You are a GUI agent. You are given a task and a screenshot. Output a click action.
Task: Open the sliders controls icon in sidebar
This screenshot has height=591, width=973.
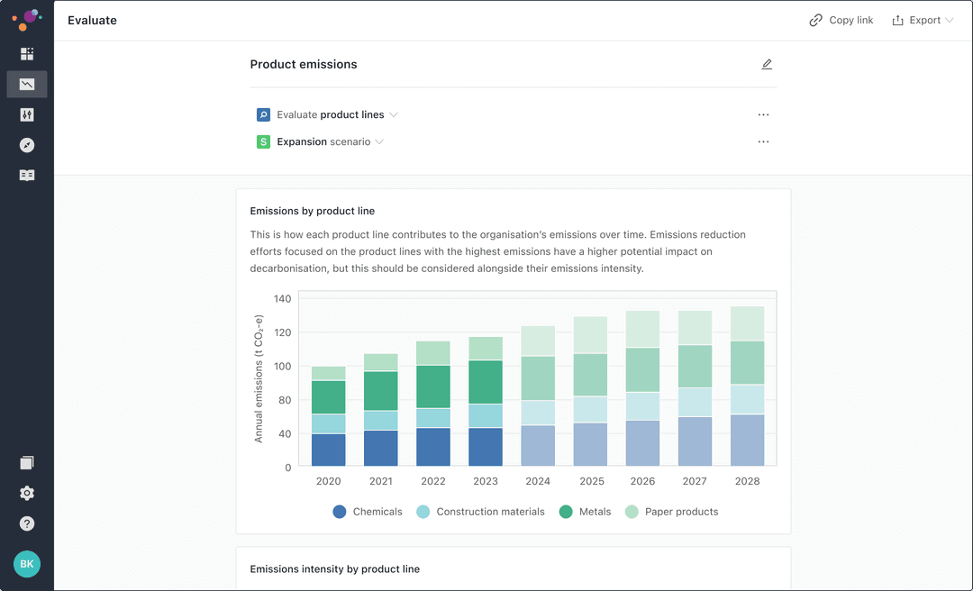coord(27,115)
